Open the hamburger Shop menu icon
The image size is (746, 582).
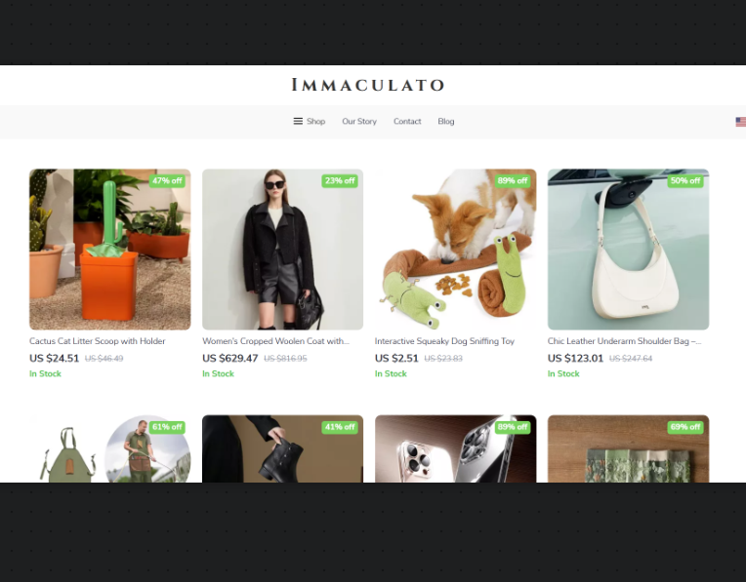pyautogui.click(x=298, y=121)
